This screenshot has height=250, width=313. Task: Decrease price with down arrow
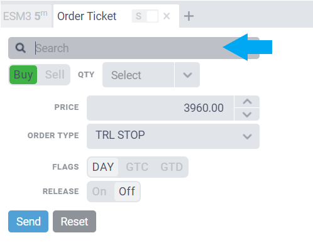(x=247, y=114)
